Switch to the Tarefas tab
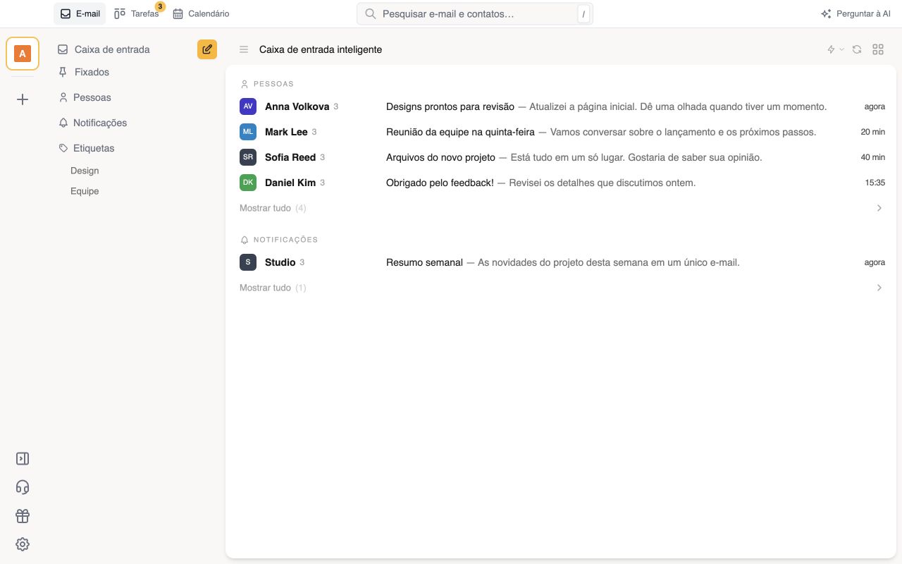This screenshot has height=564, width=902. 137,13
